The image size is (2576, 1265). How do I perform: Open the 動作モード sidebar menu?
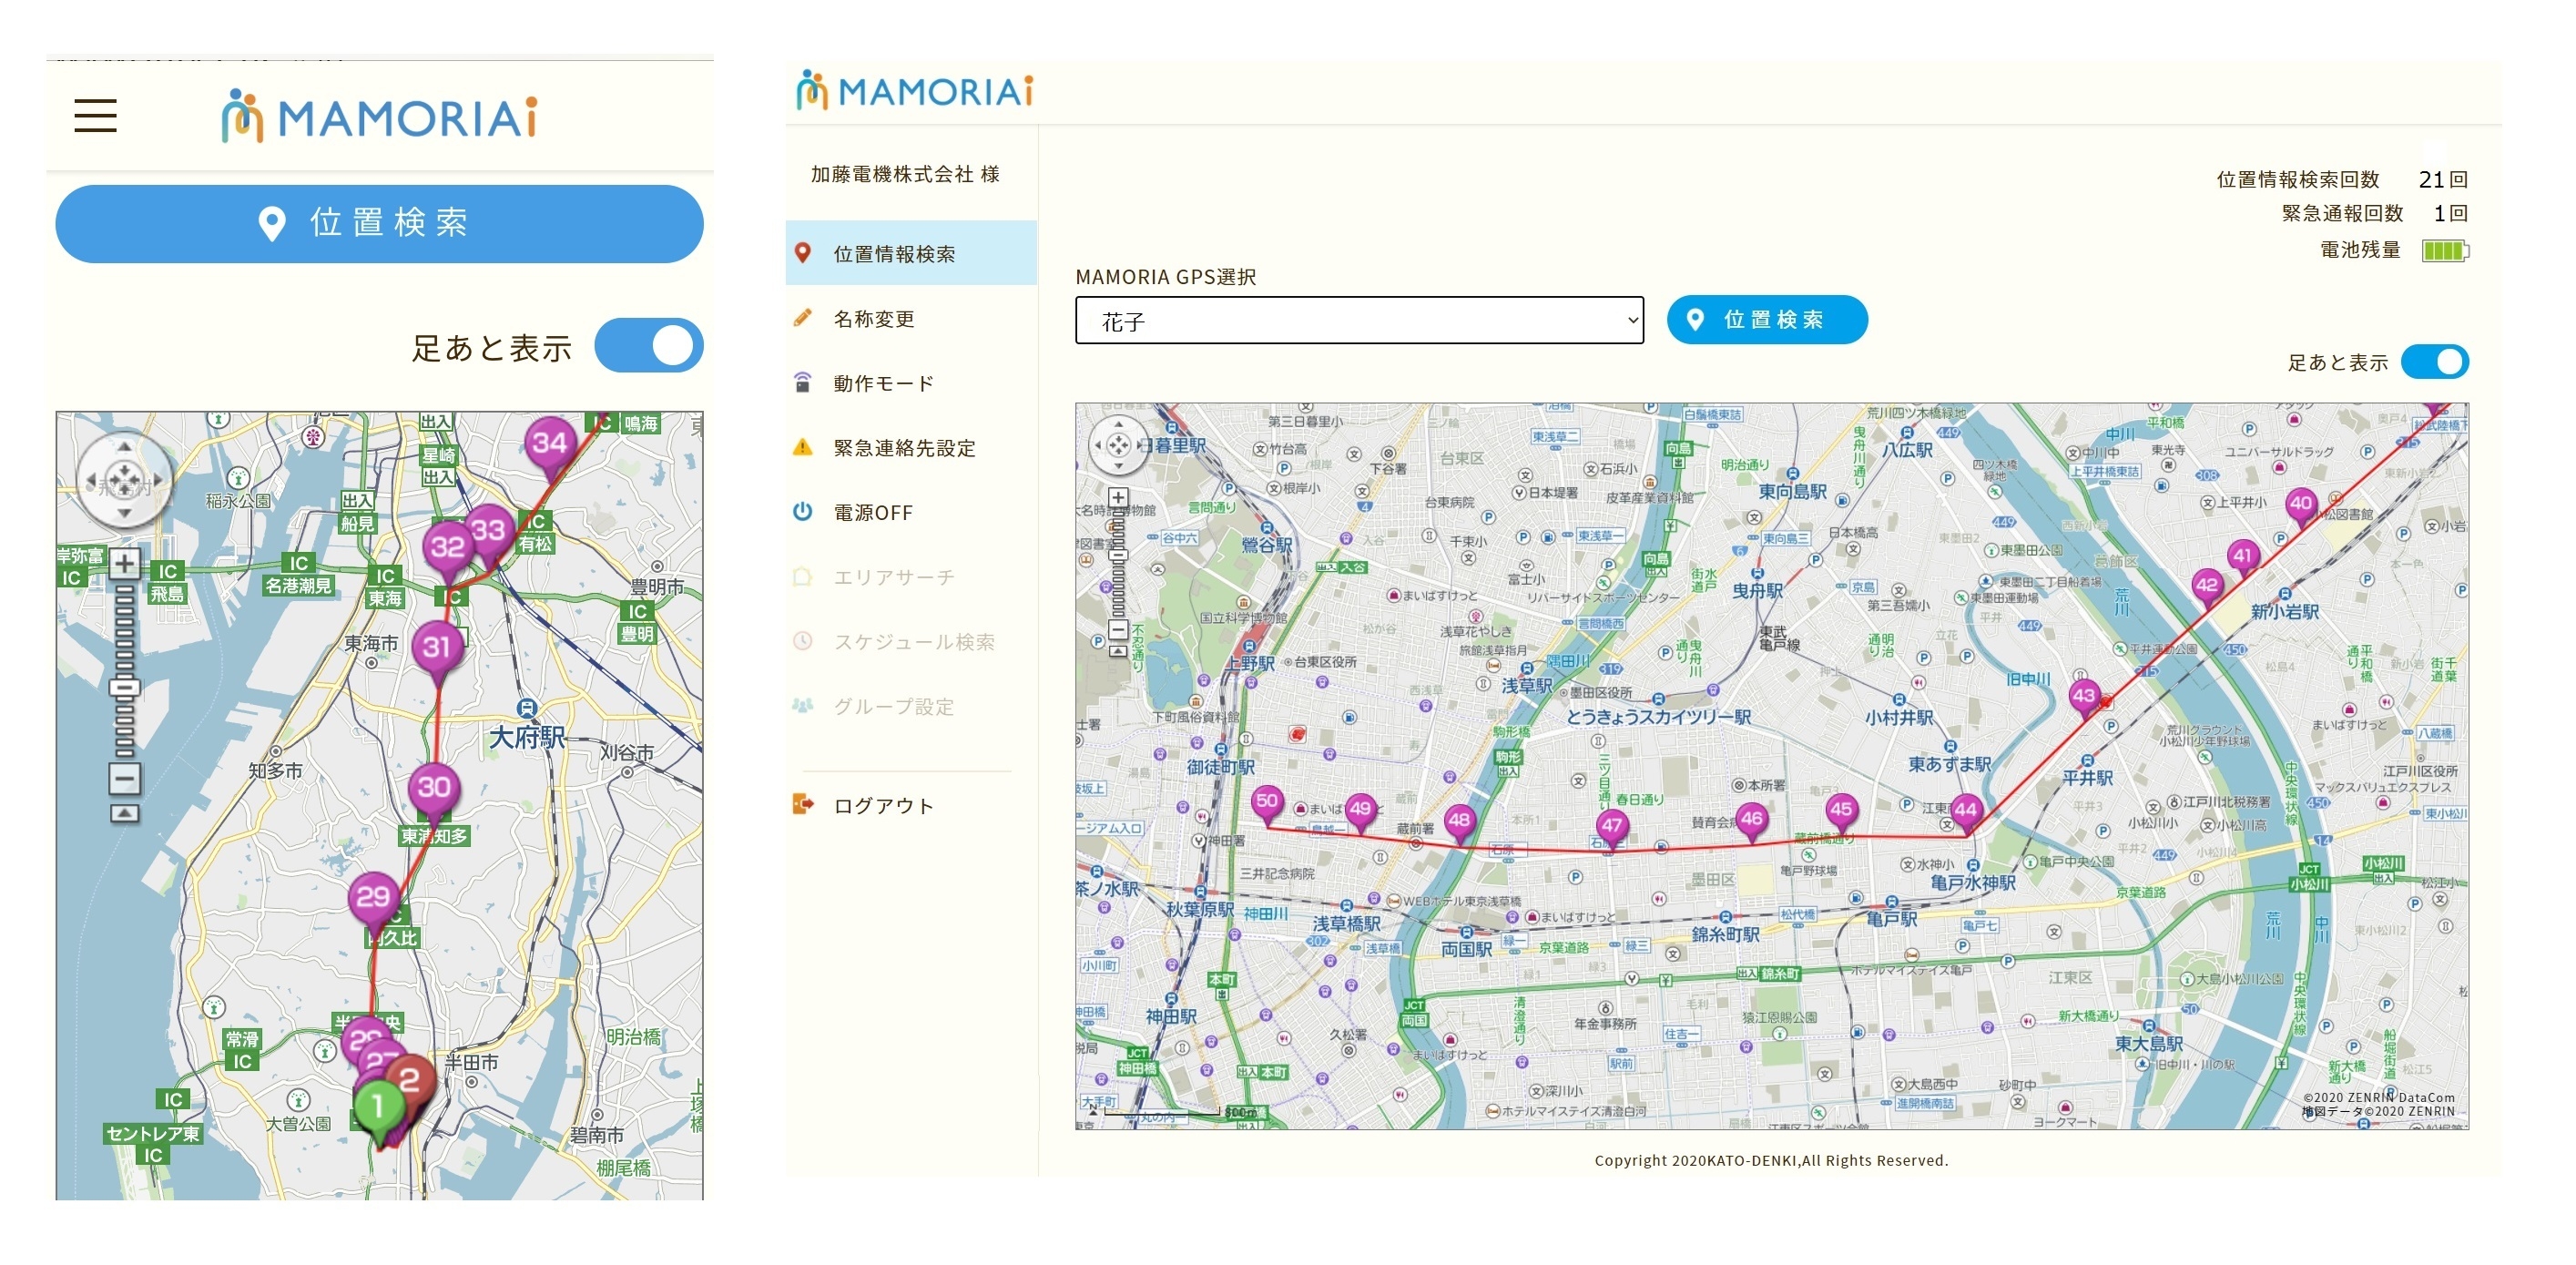coord(883,384)
